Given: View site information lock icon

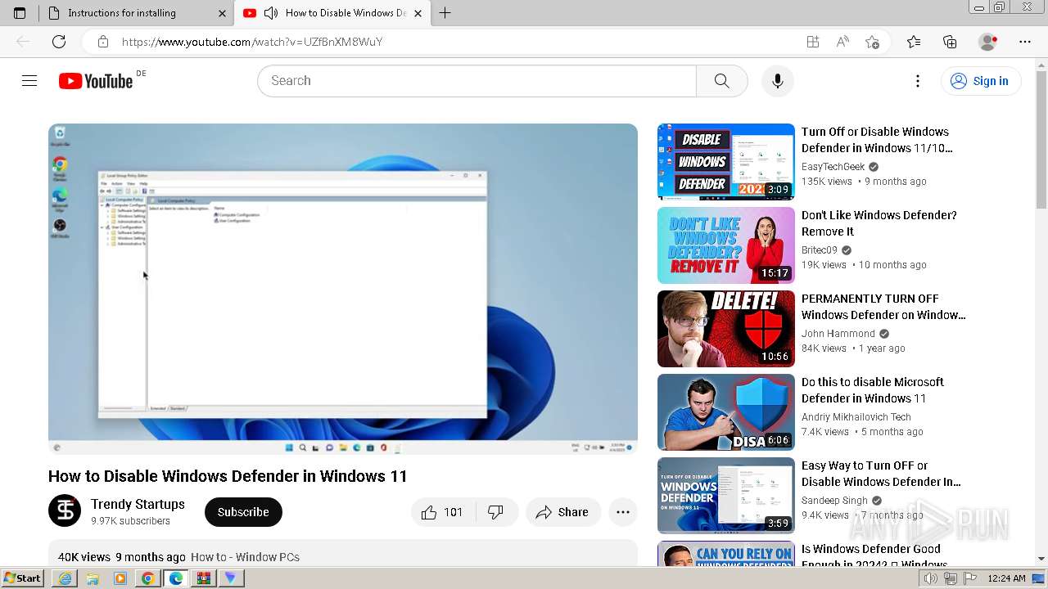Looking at the screenshot, I should point(102,42).
